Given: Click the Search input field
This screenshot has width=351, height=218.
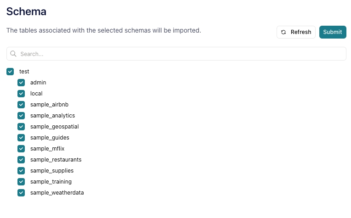Looking at the screenshot, I should click(x=179, y=54).
